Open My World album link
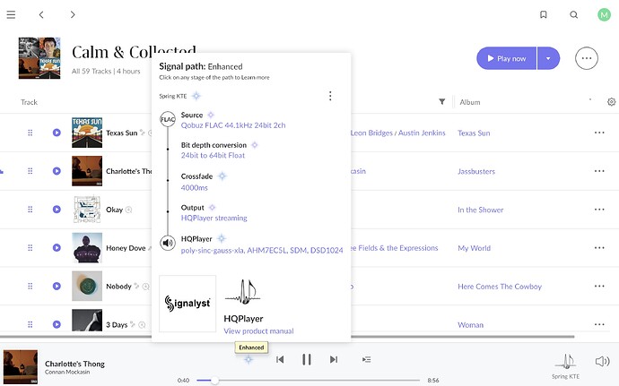The width and height of the screenshot is (619, 386). coord(475,248)
